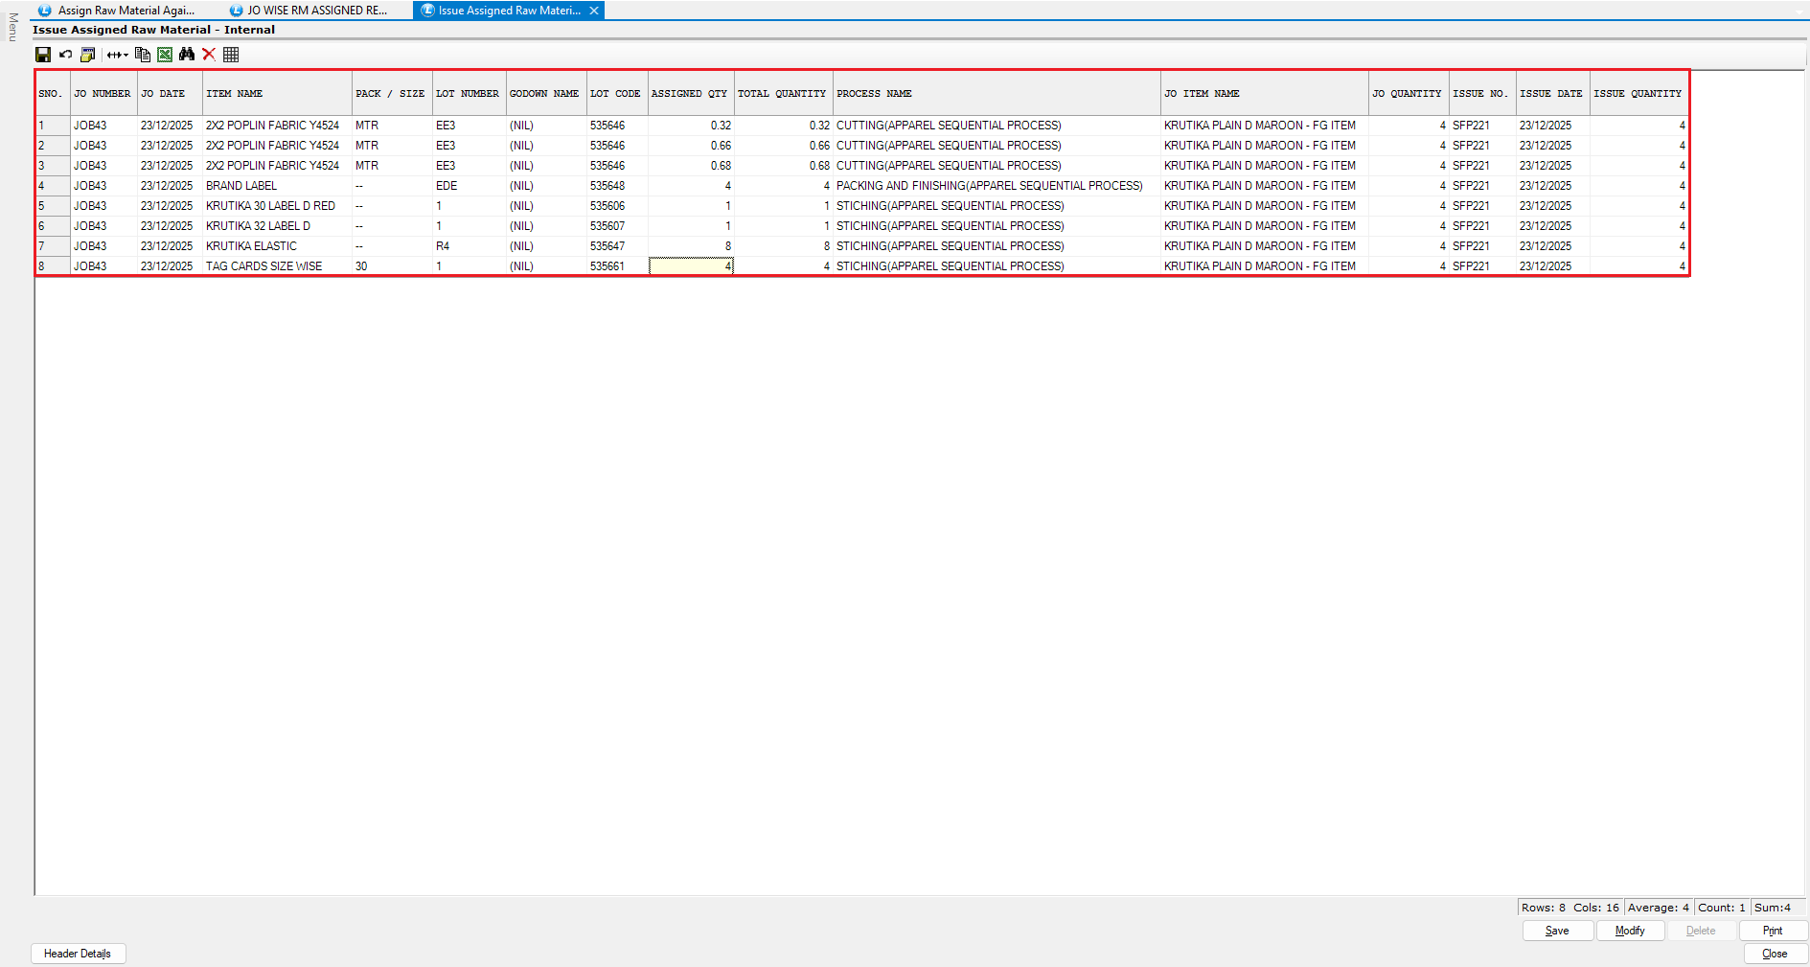
Task: Select the Assigned Qty cell for row 8
Action: pos(691,266)
